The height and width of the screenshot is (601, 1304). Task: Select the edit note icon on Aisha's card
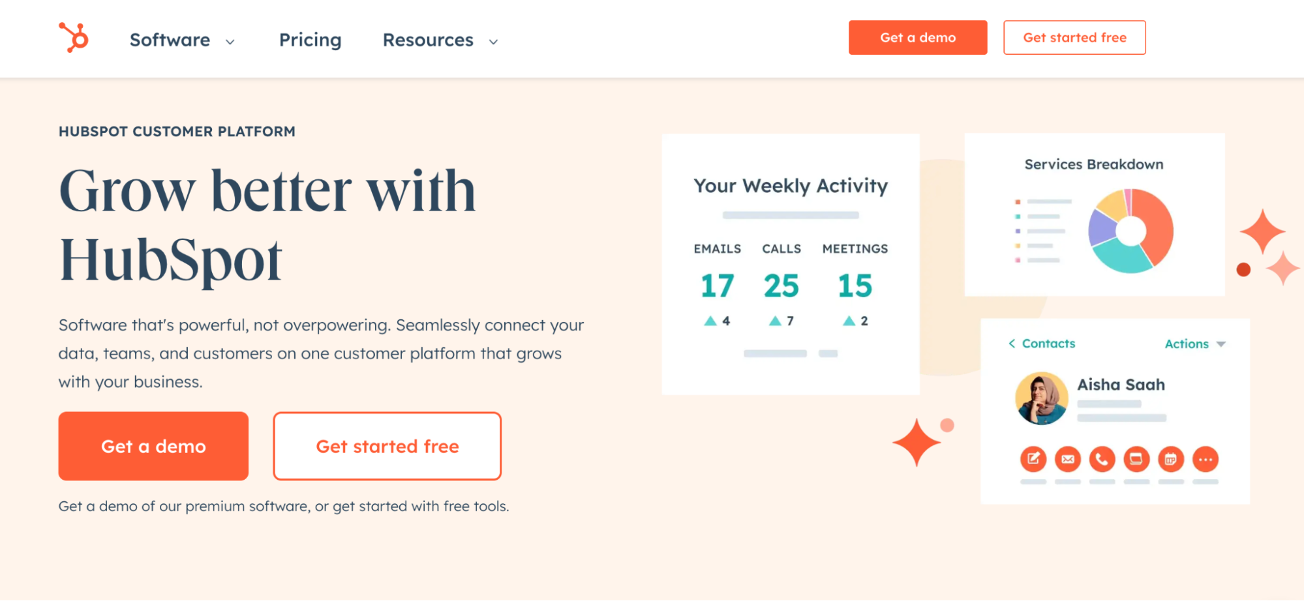1033,459
